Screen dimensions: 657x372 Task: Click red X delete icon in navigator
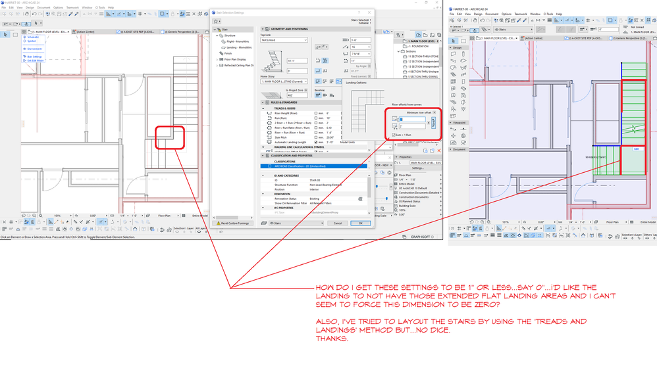tap(438, 151)
